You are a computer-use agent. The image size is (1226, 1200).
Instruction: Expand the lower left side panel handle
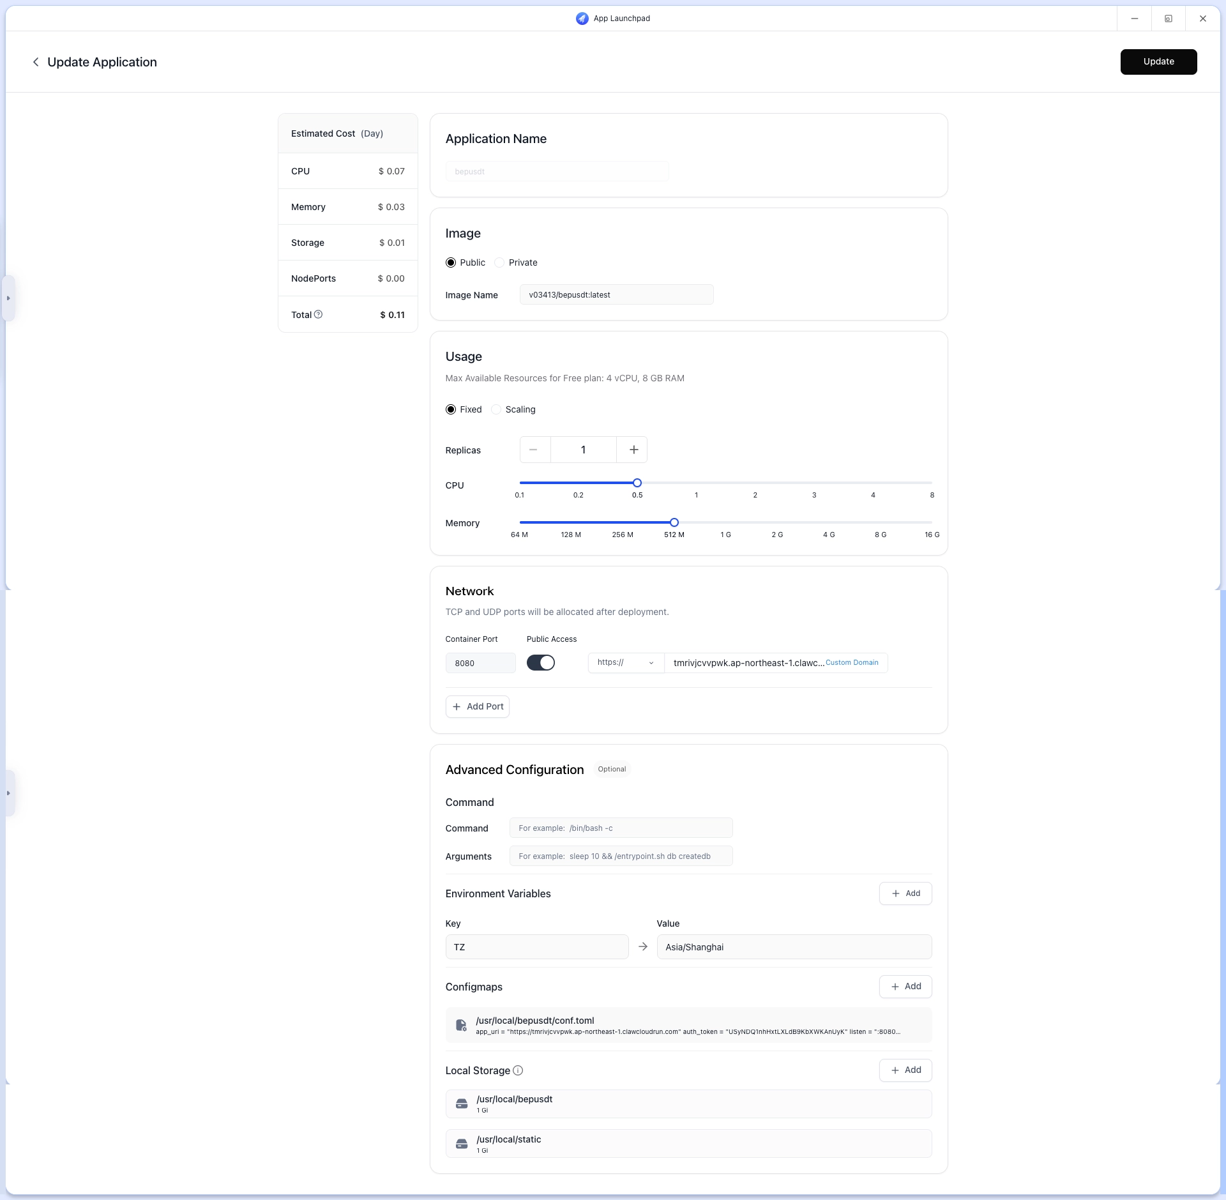[8, 793]
